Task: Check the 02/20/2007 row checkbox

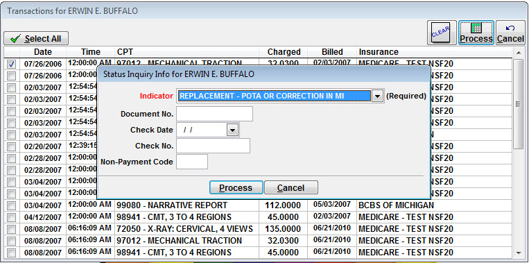Action: pyautogui.click(x=12, y=146)
